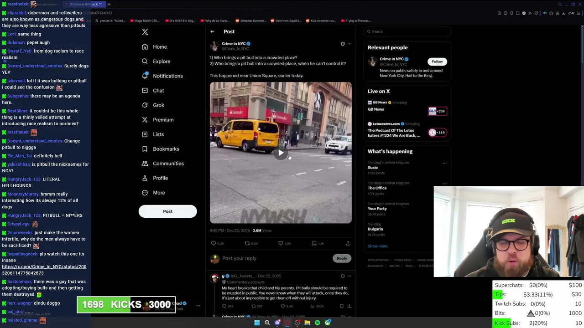The height and width of the screenshot is (328, 584).
Task: Open the Windows Start menu
Action: (x=257, y=323)
